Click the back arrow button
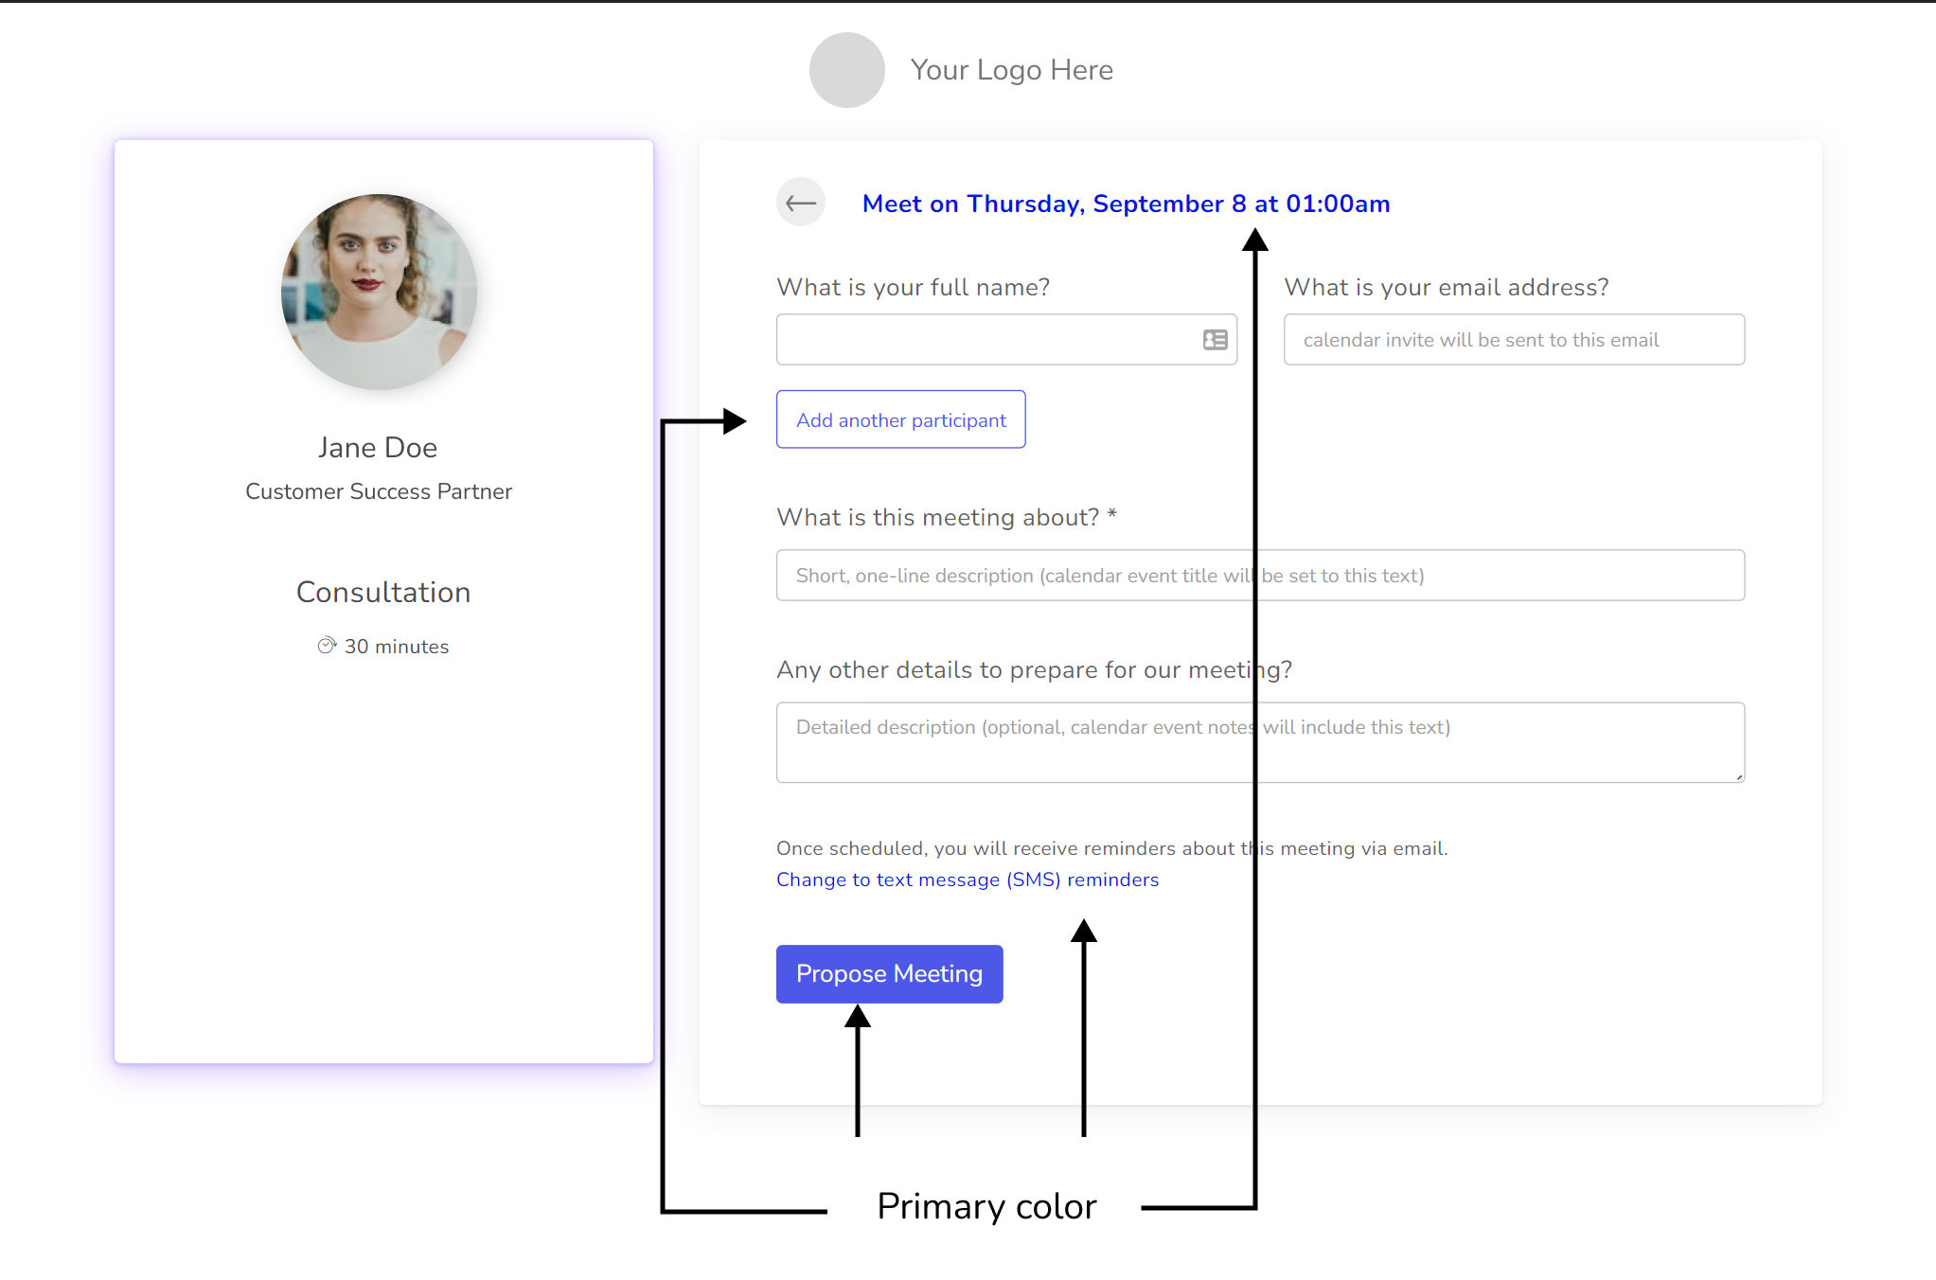Screen dimensions: 1936x1280 [801, 203]
